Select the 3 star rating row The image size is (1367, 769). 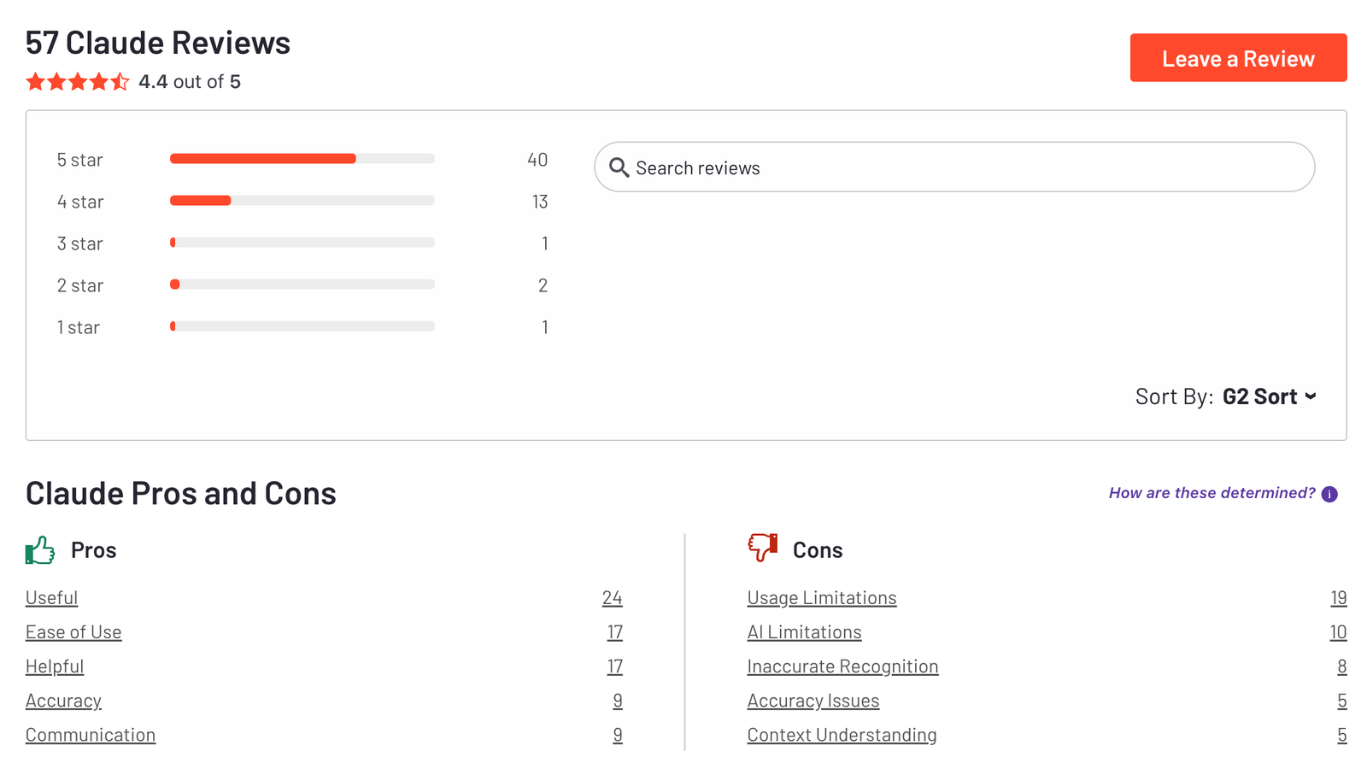(x=302, y=244)
